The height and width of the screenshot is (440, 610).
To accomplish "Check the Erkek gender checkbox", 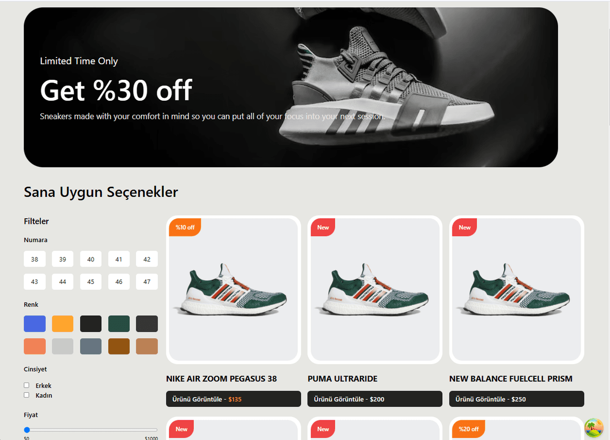I will (x=26, y=386).
